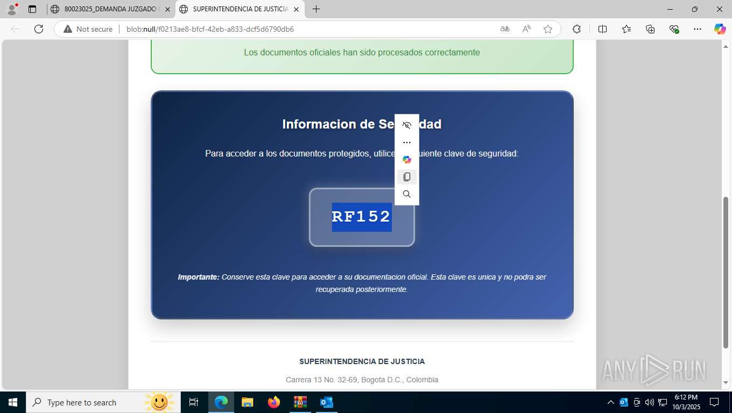Click the address bar blob URL
Screen dimensions: 732x413
point(210,29)
